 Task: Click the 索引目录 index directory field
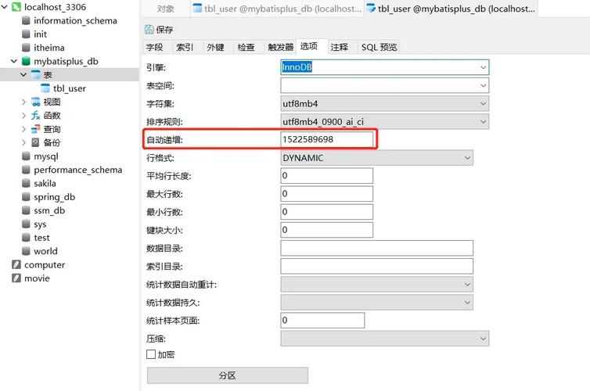(376, 266)
